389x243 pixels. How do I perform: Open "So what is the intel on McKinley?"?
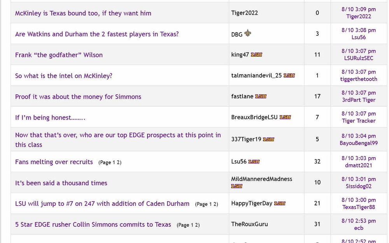[63, 76]
